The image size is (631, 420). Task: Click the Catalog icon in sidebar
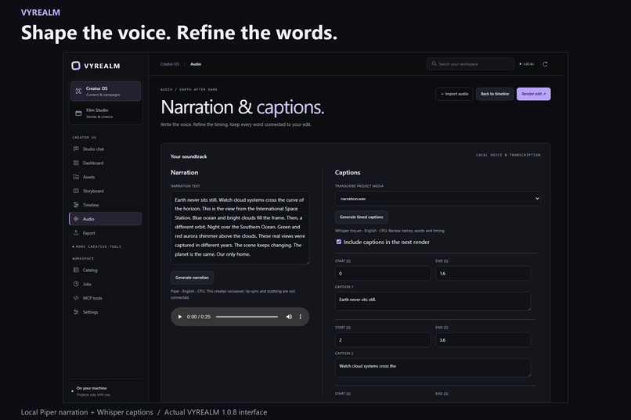[x=76, y=270]
